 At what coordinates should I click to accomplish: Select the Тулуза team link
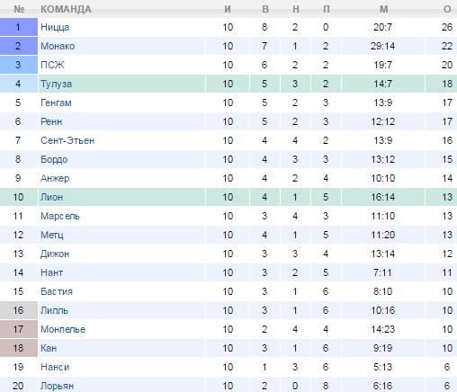[56, 84]
